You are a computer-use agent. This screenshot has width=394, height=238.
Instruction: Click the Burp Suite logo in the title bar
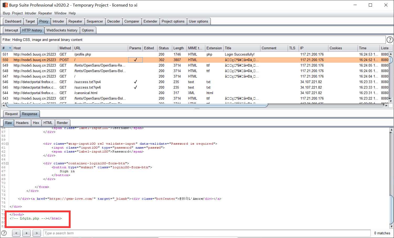tap(5, 5)
